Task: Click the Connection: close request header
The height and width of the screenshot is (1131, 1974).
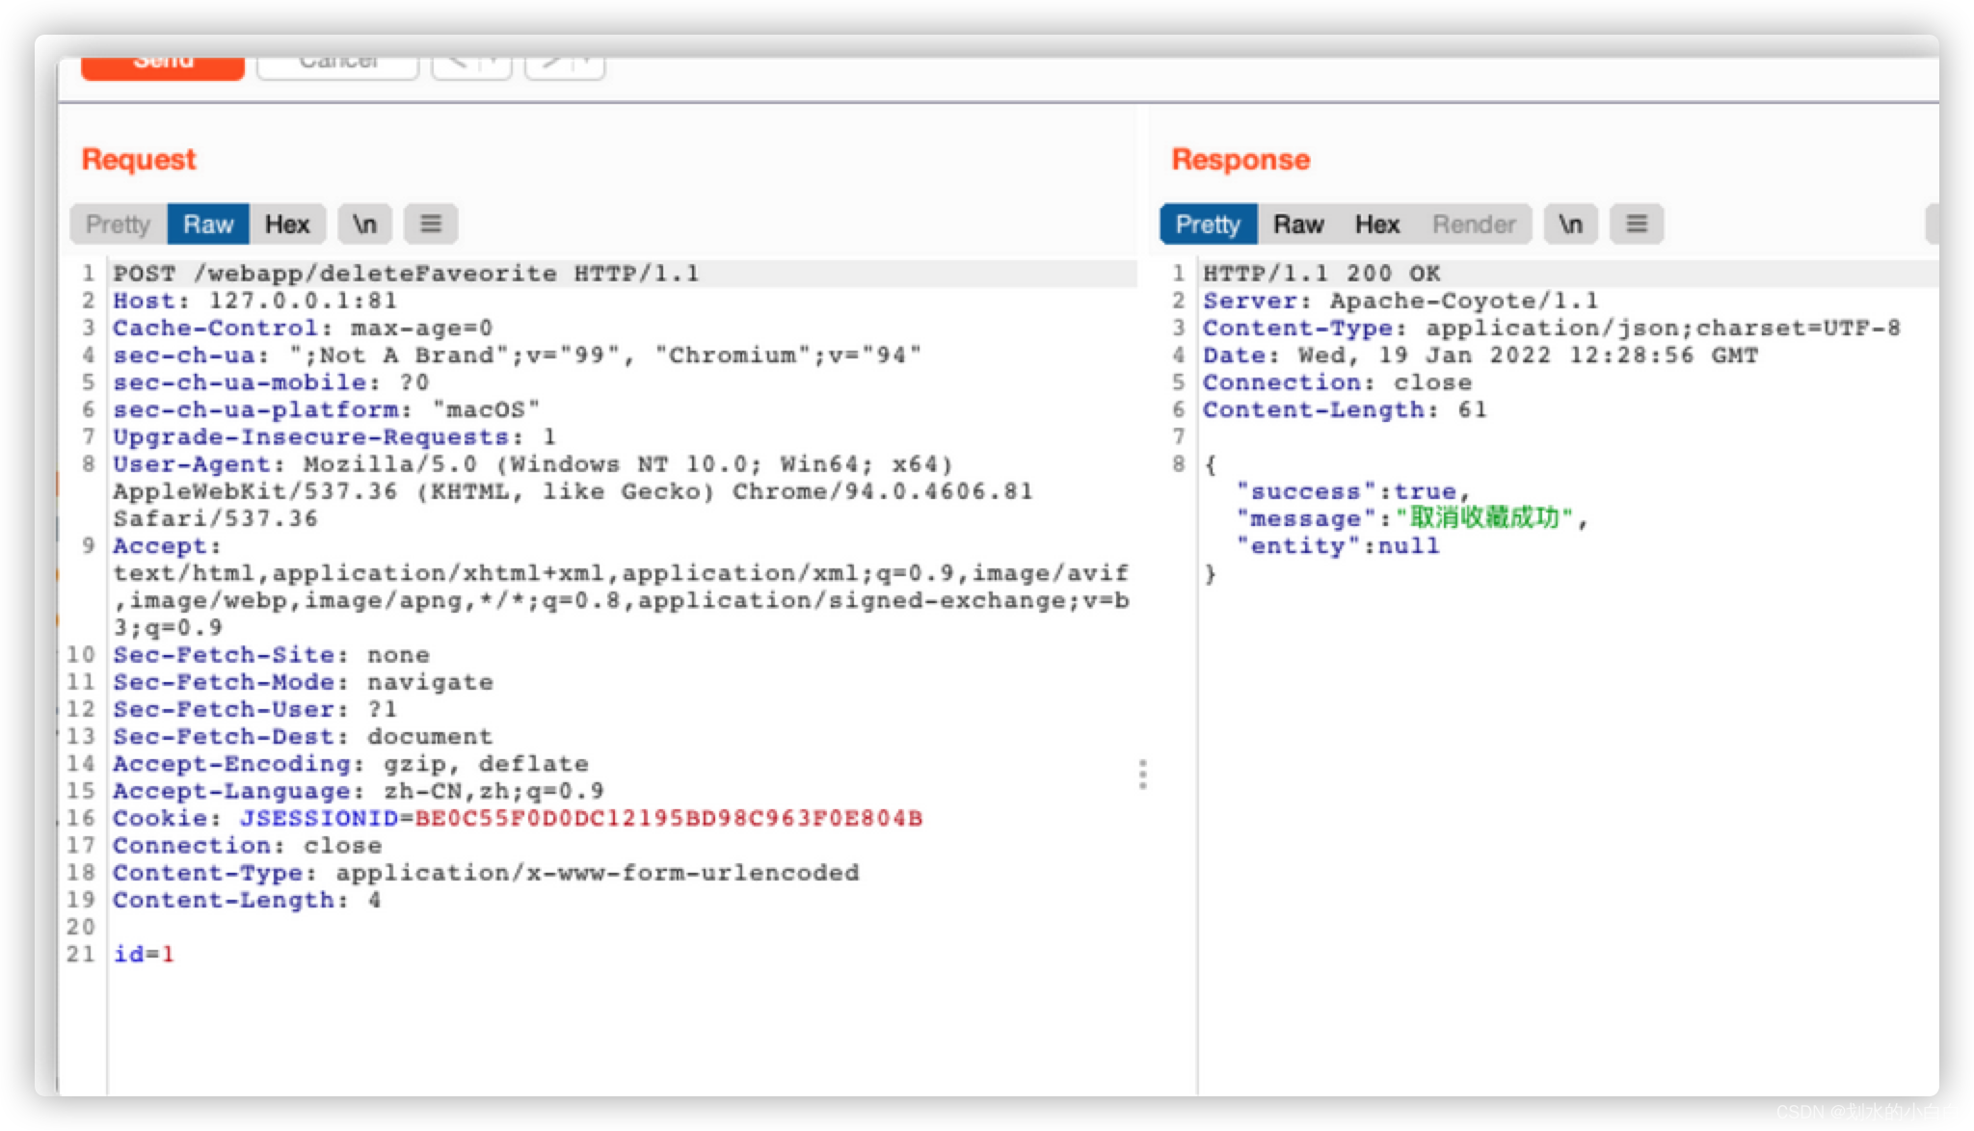Action: [x=247, y=846]
